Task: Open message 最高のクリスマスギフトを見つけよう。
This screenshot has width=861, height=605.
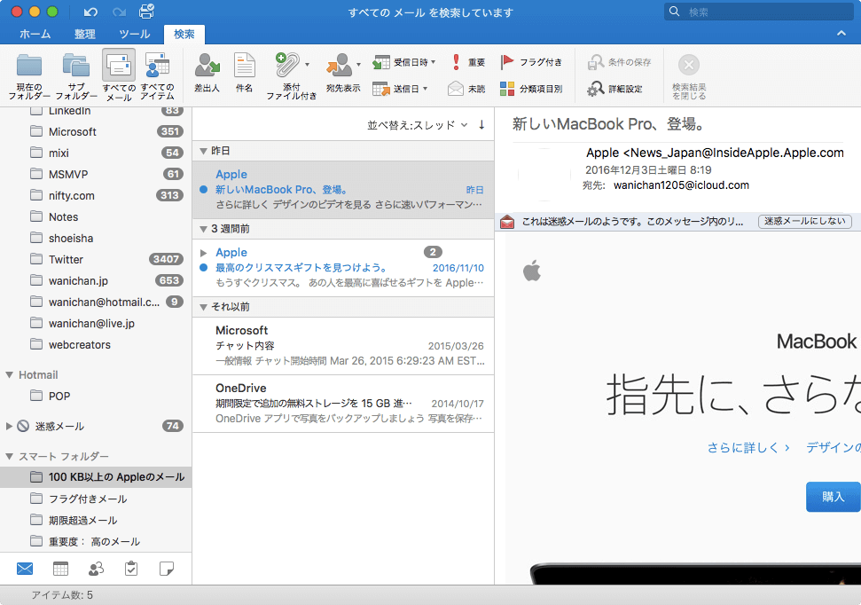Action: (x=343, y=268)
